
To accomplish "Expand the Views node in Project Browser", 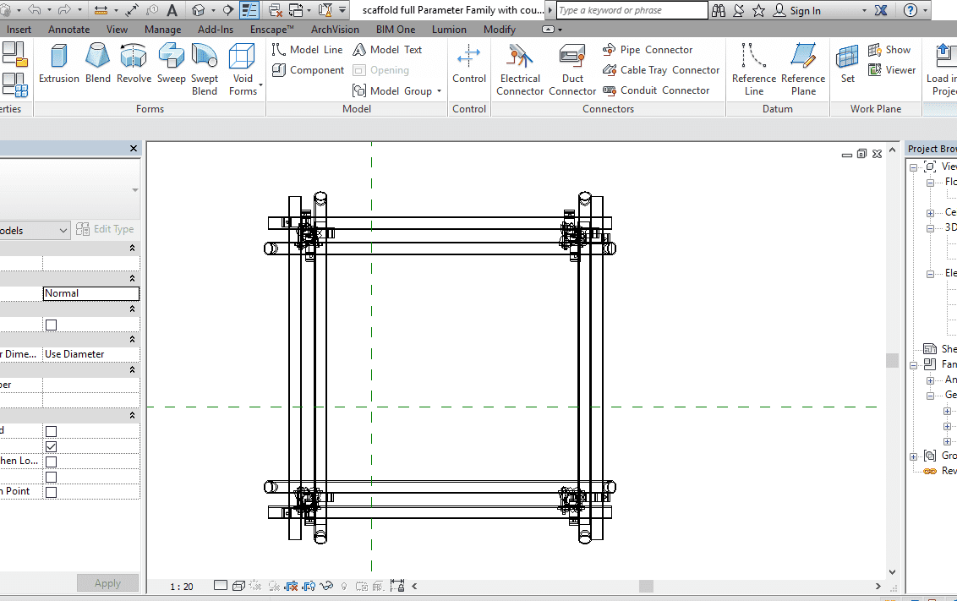I will coord(914,167).
